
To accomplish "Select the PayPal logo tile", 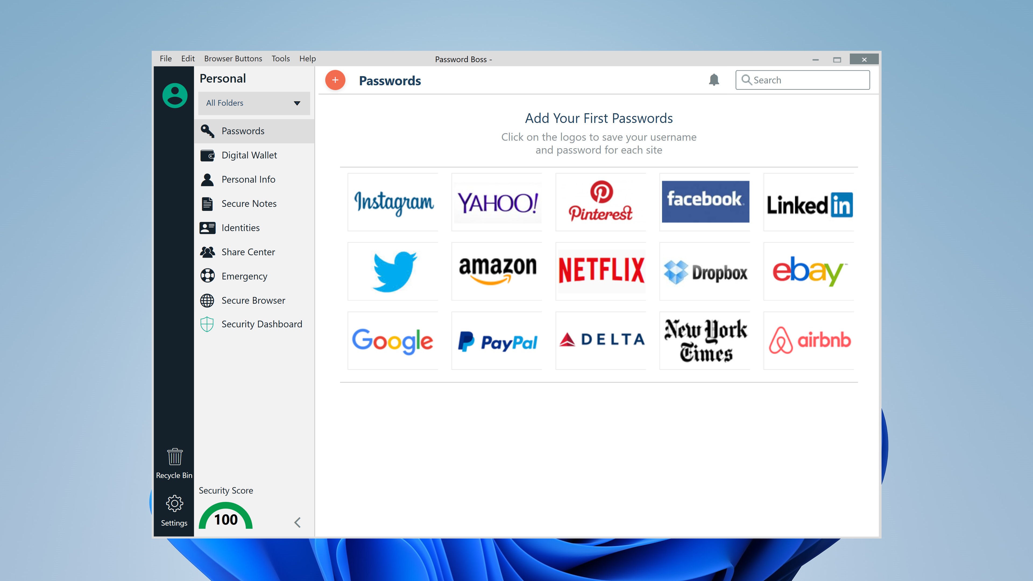I will (x=497, y=341).
